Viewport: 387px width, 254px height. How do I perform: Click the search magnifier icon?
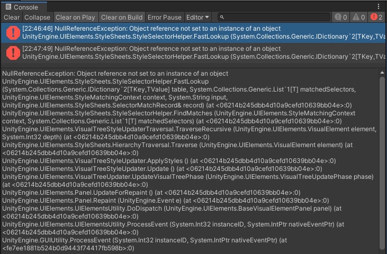222,17
